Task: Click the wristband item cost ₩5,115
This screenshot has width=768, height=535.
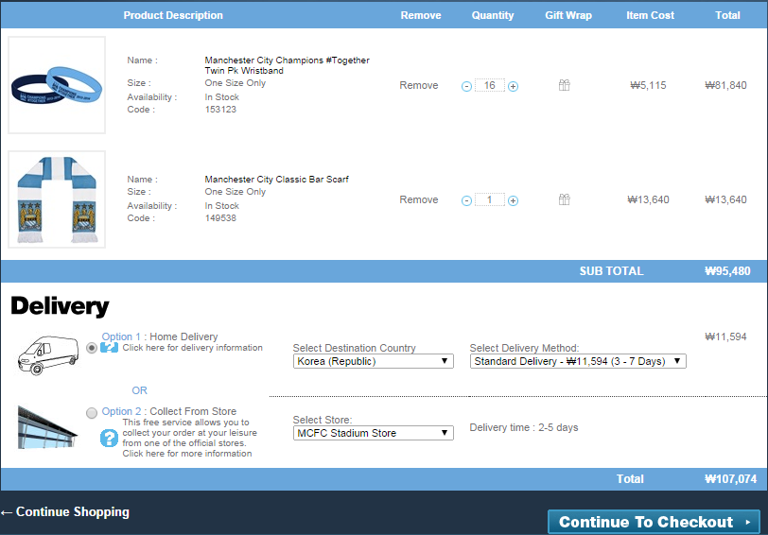Action: tap(648, 85)
